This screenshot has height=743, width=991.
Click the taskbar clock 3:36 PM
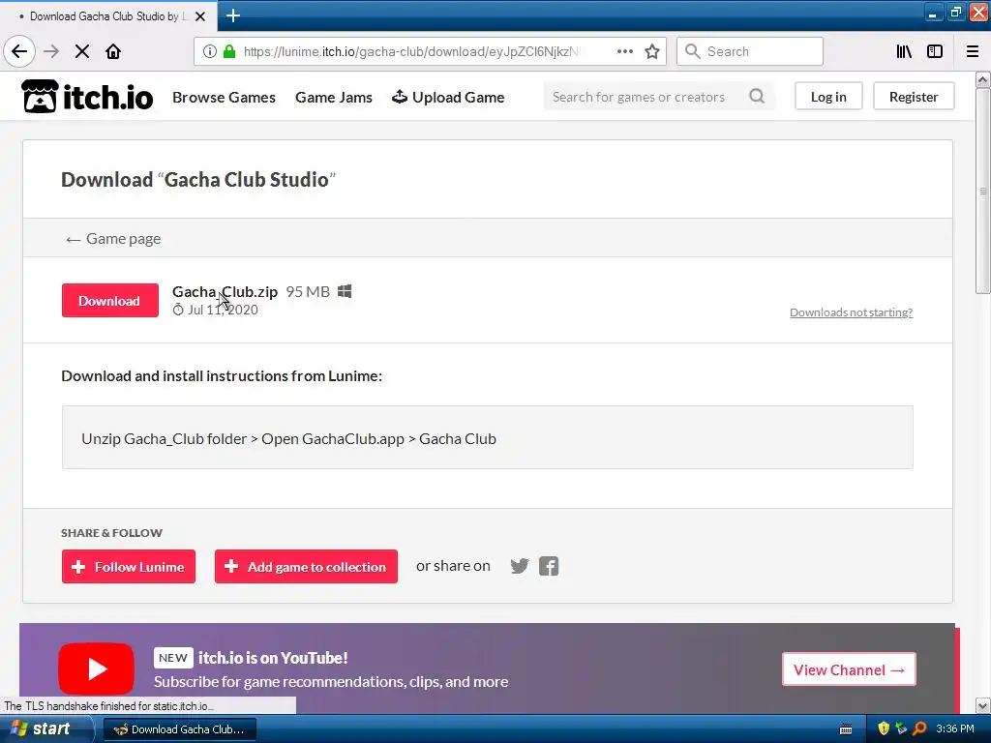click(955, 728)
